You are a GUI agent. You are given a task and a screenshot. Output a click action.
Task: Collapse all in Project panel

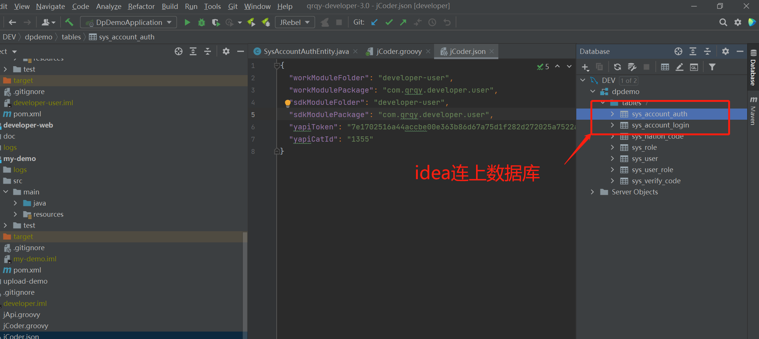point(208,51)
